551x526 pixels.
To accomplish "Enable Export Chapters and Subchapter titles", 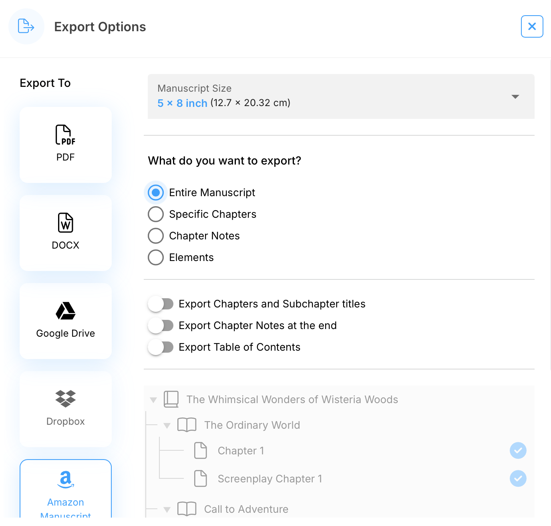I will [161, 304].
